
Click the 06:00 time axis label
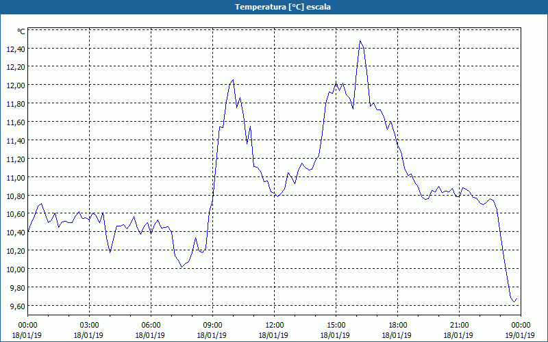point(151,326)
